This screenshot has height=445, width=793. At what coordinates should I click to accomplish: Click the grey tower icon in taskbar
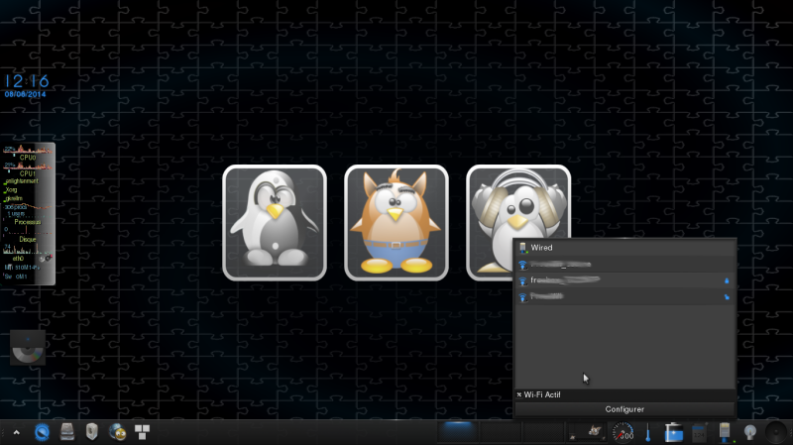tap(91, 432)
